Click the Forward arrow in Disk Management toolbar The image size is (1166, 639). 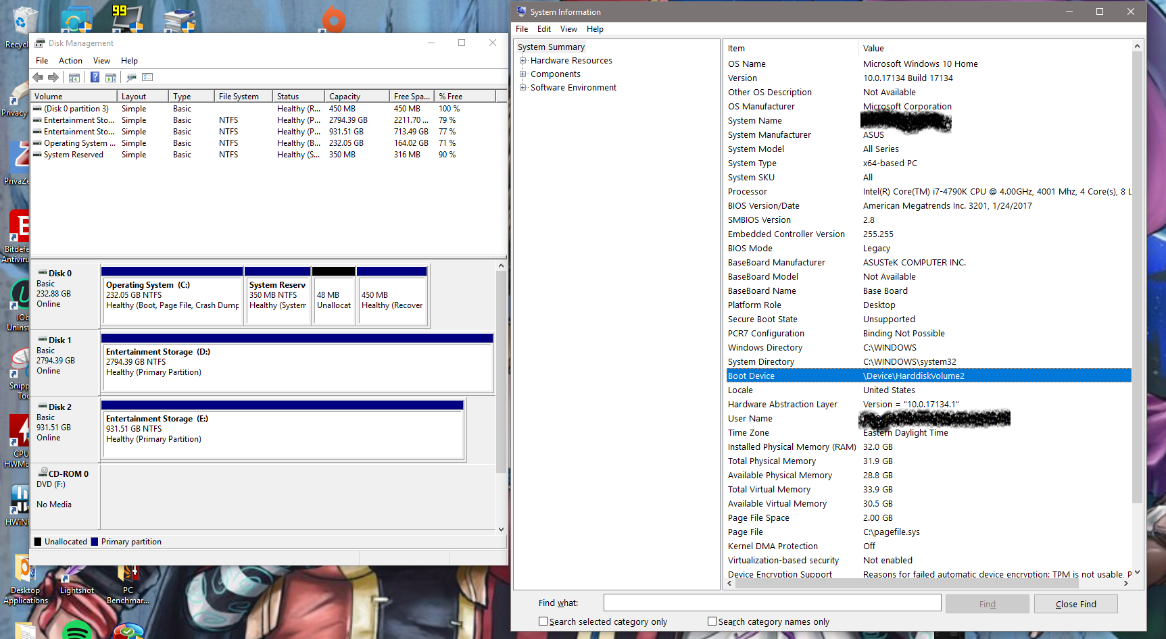point(53,78)
